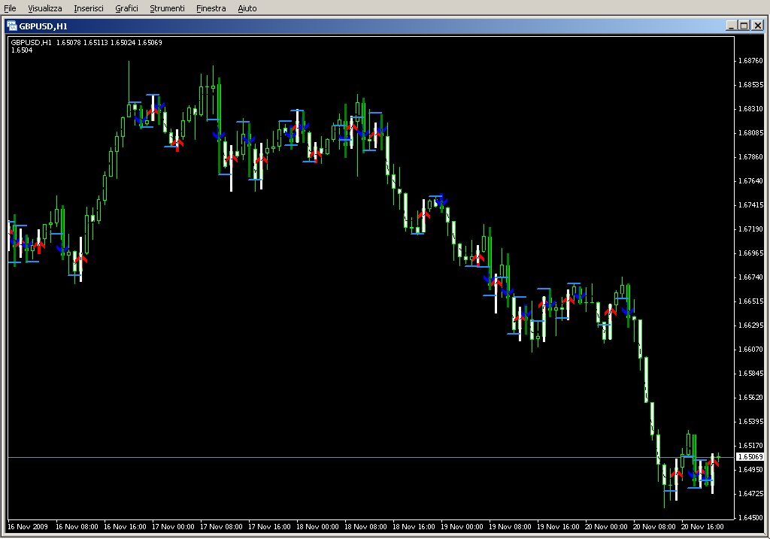
Task: Click time axis label 18 Nov 16:00
Action: (414, 527)
